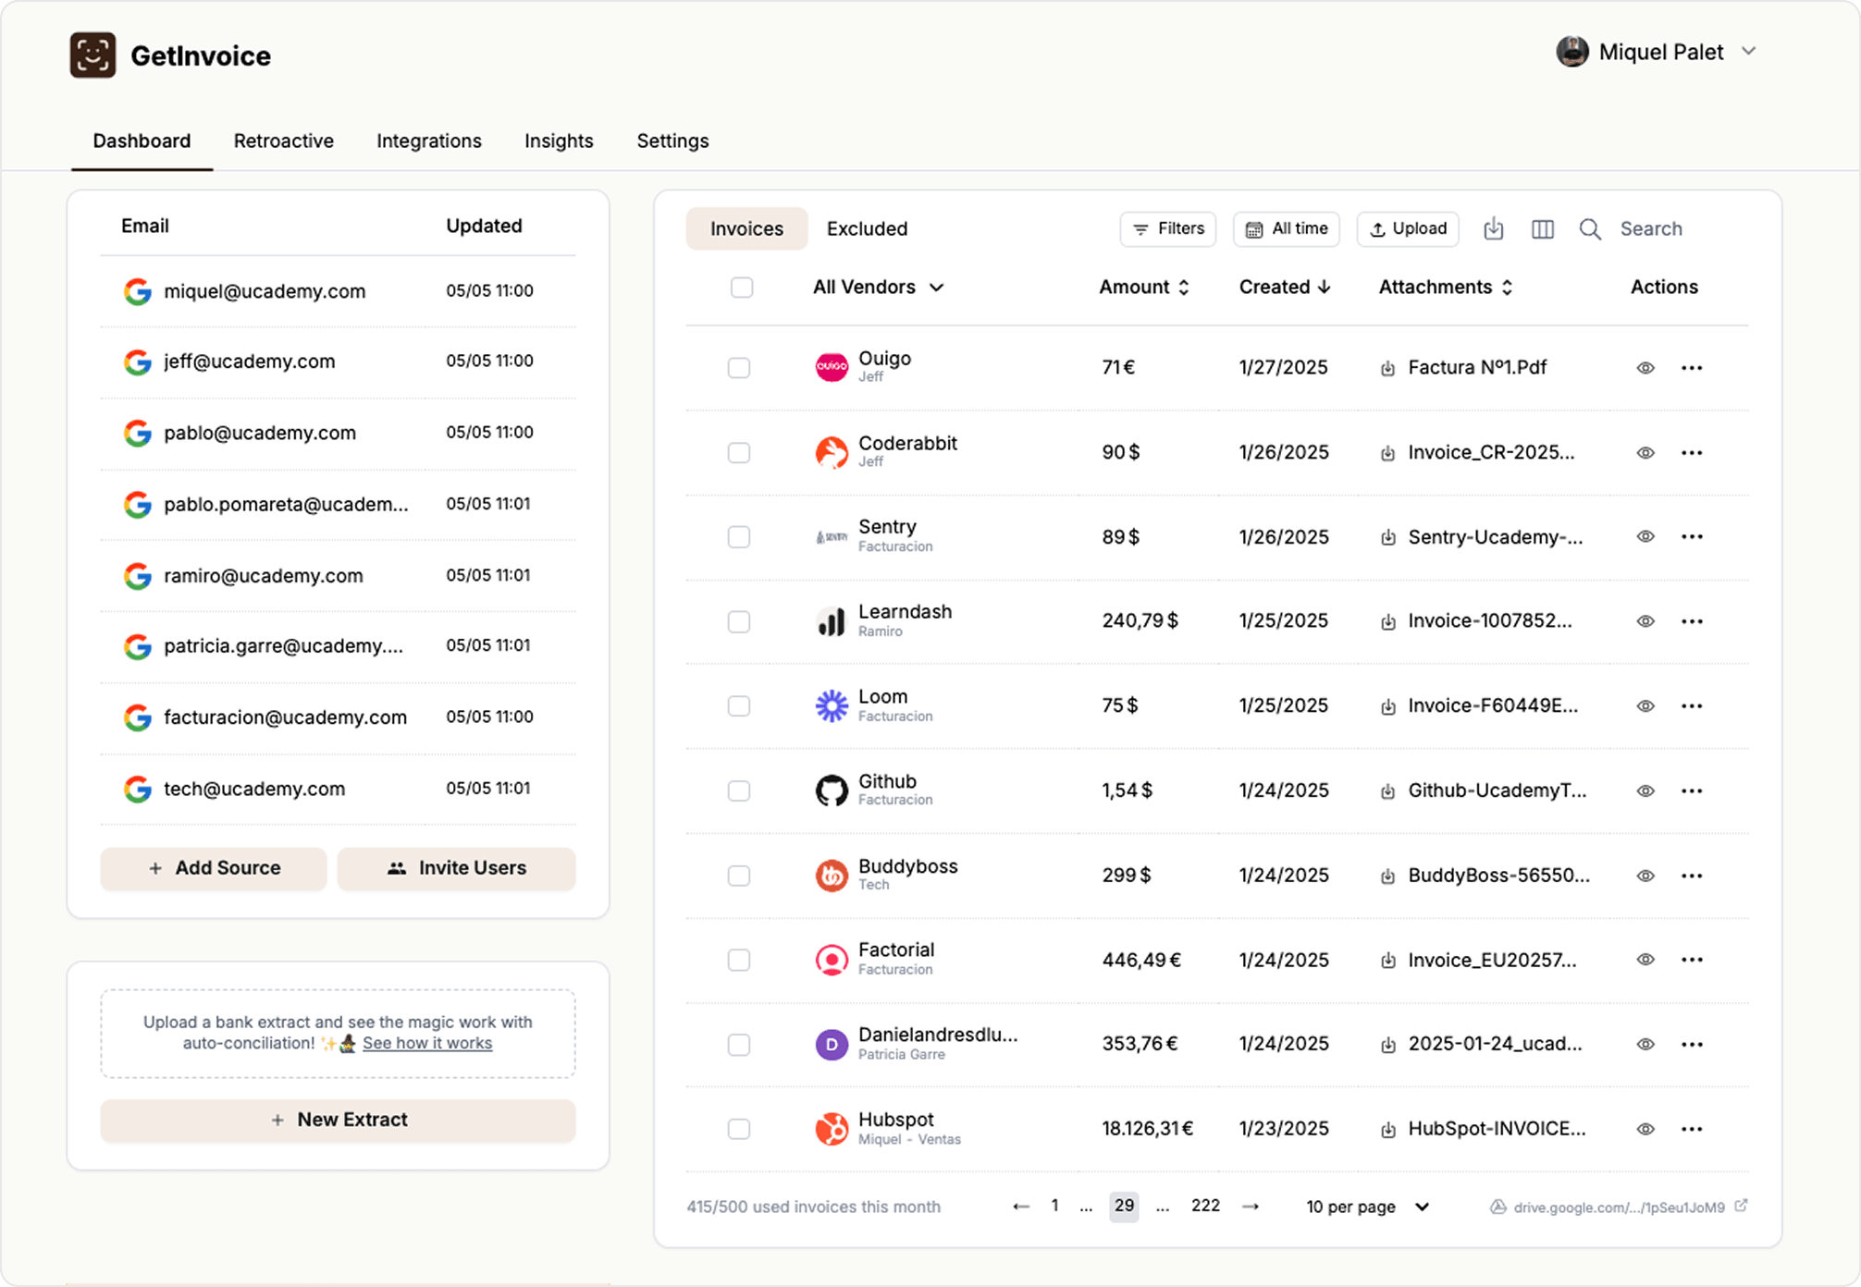The image size is (1861, 1287).
Task: Sort by Attachments column
Action: (1446, 288)
